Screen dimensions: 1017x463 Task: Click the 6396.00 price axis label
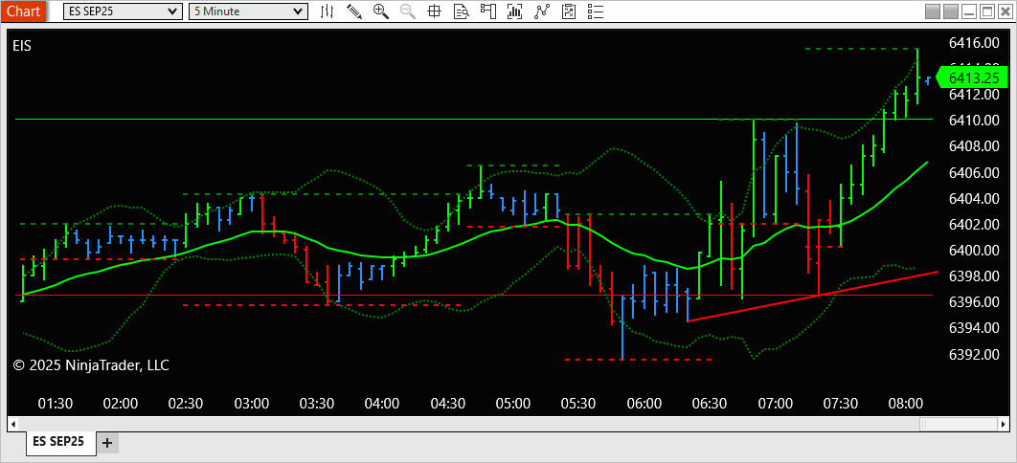pos(974,302)
